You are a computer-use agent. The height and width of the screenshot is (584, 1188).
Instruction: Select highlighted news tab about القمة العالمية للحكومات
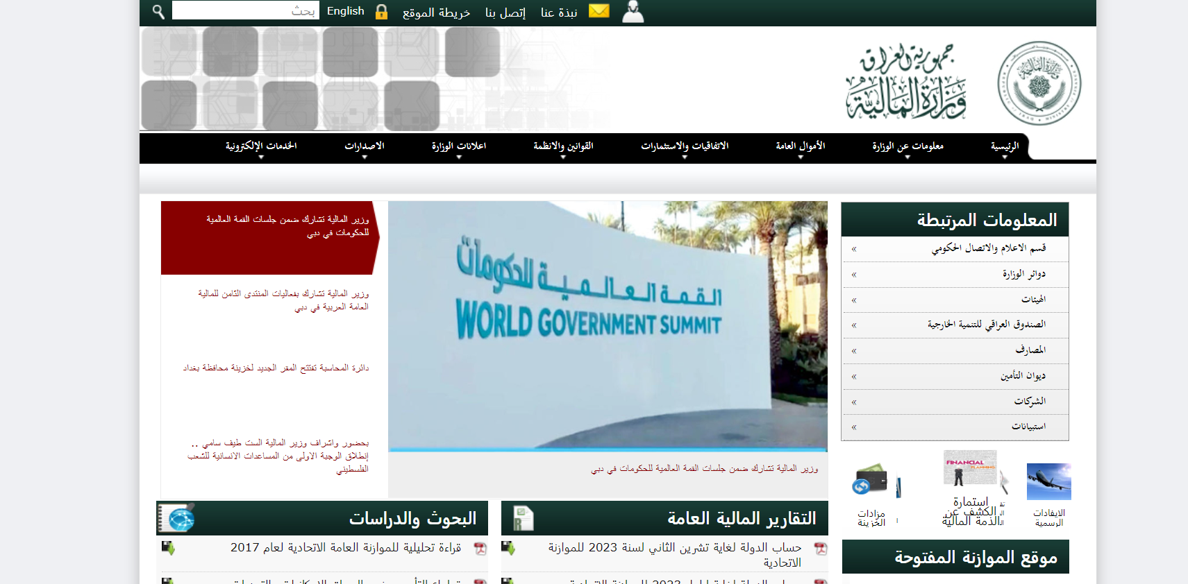pos(271,238)
